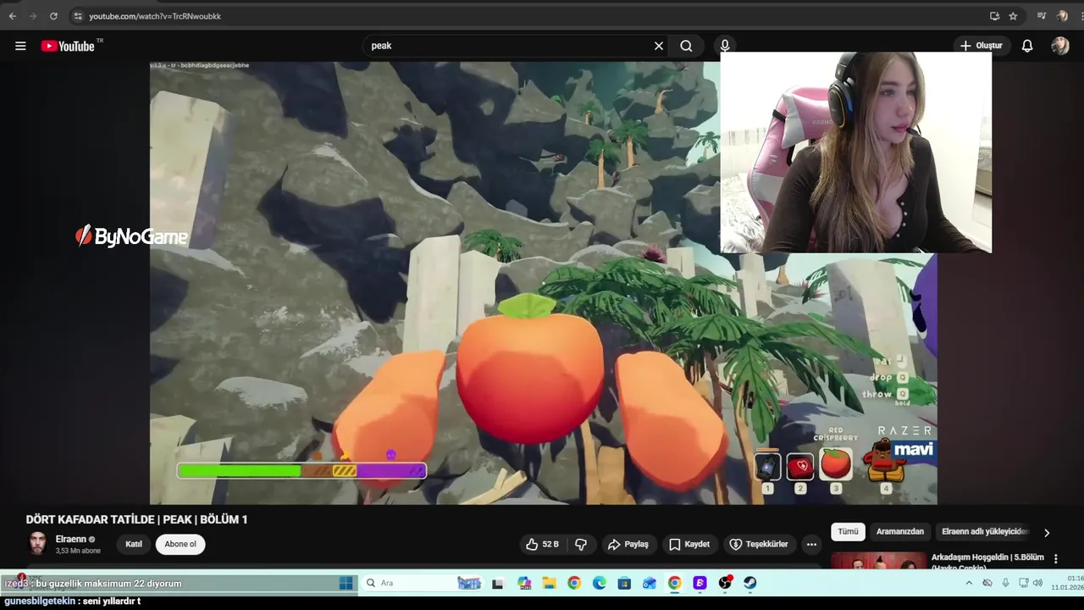1084x610 pixels.
Task: Click the video player area to pause
Action: (543, 282)
